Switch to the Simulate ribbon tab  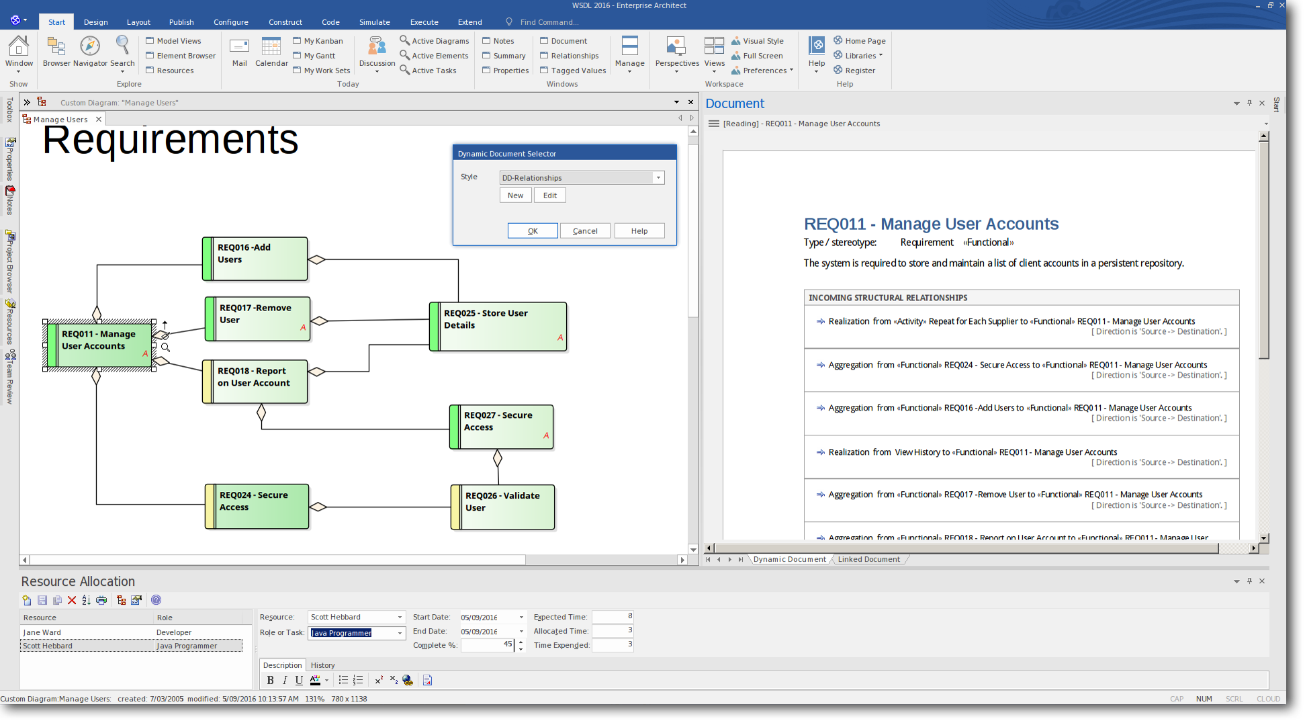pyautogui.click(x=374, y=22)
